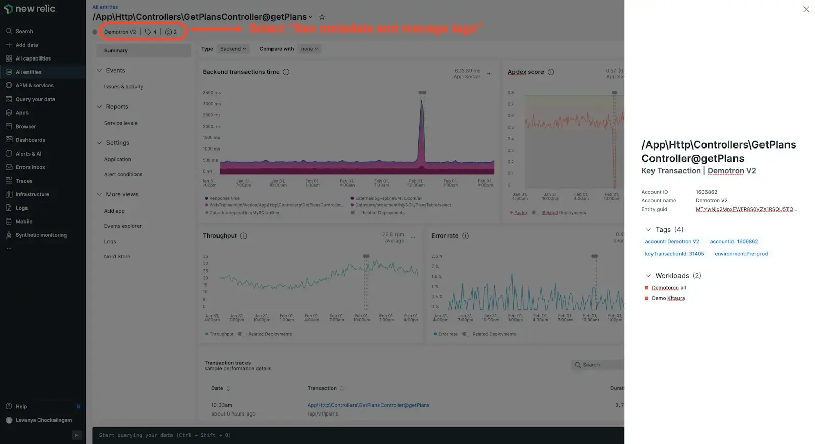Image resolution: width=815 pixels, height=444 pixels.
Task: Open the tags icon showing 4 tags
Action: (x=151, y=32)
